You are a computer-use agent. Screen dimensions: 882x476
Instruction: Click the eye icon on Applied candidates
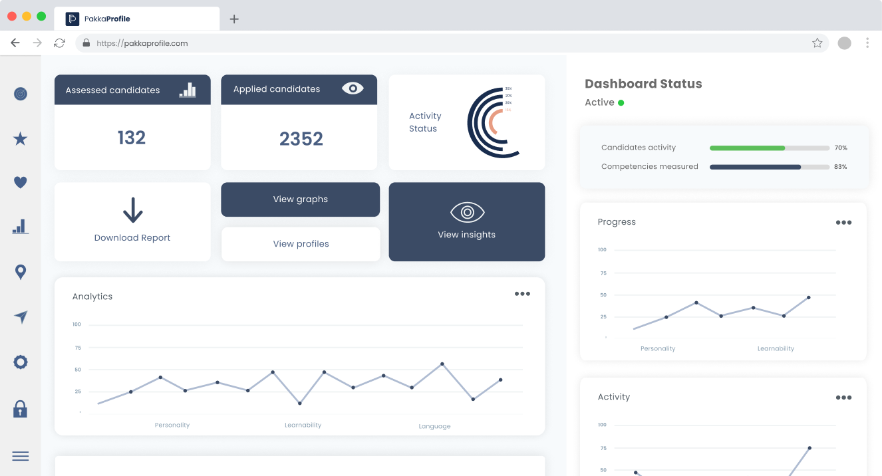tap(353, 88)
